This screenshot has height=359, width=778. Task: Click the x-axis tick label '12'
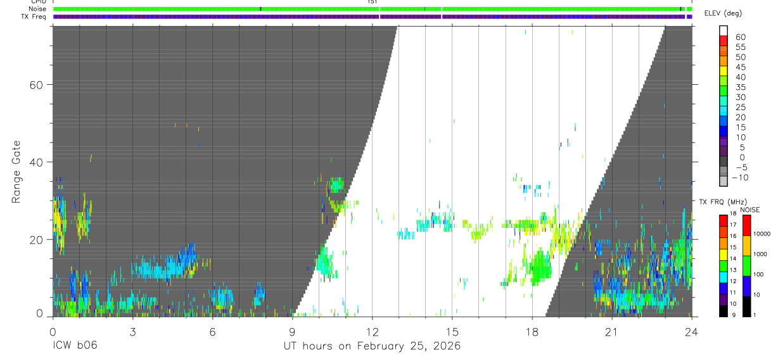pyautogui.click(x=372, y=331)
